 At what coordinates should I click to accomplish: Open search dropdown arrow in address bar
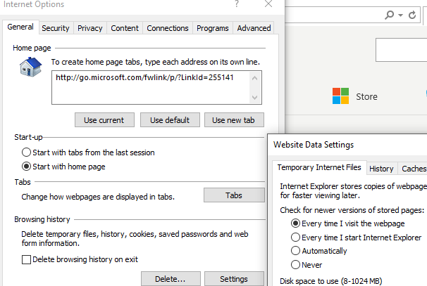click(400, 15)
